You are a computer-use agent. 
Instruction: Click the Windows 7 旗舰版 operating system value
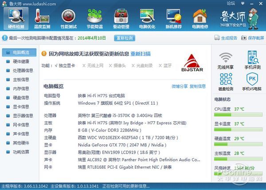(118, 103)
